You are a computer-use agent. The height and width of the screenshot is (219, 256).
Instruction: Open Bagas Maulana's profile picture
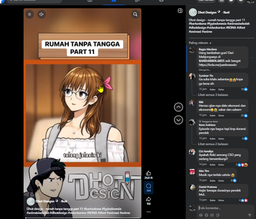point(192,50)
